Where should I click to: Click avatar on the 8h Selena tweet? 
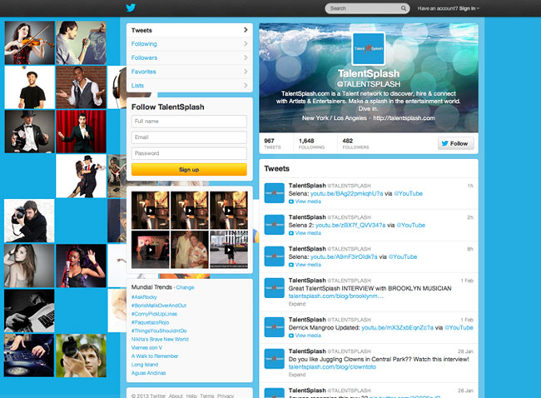pyautogui.click(x=275, y=256)
